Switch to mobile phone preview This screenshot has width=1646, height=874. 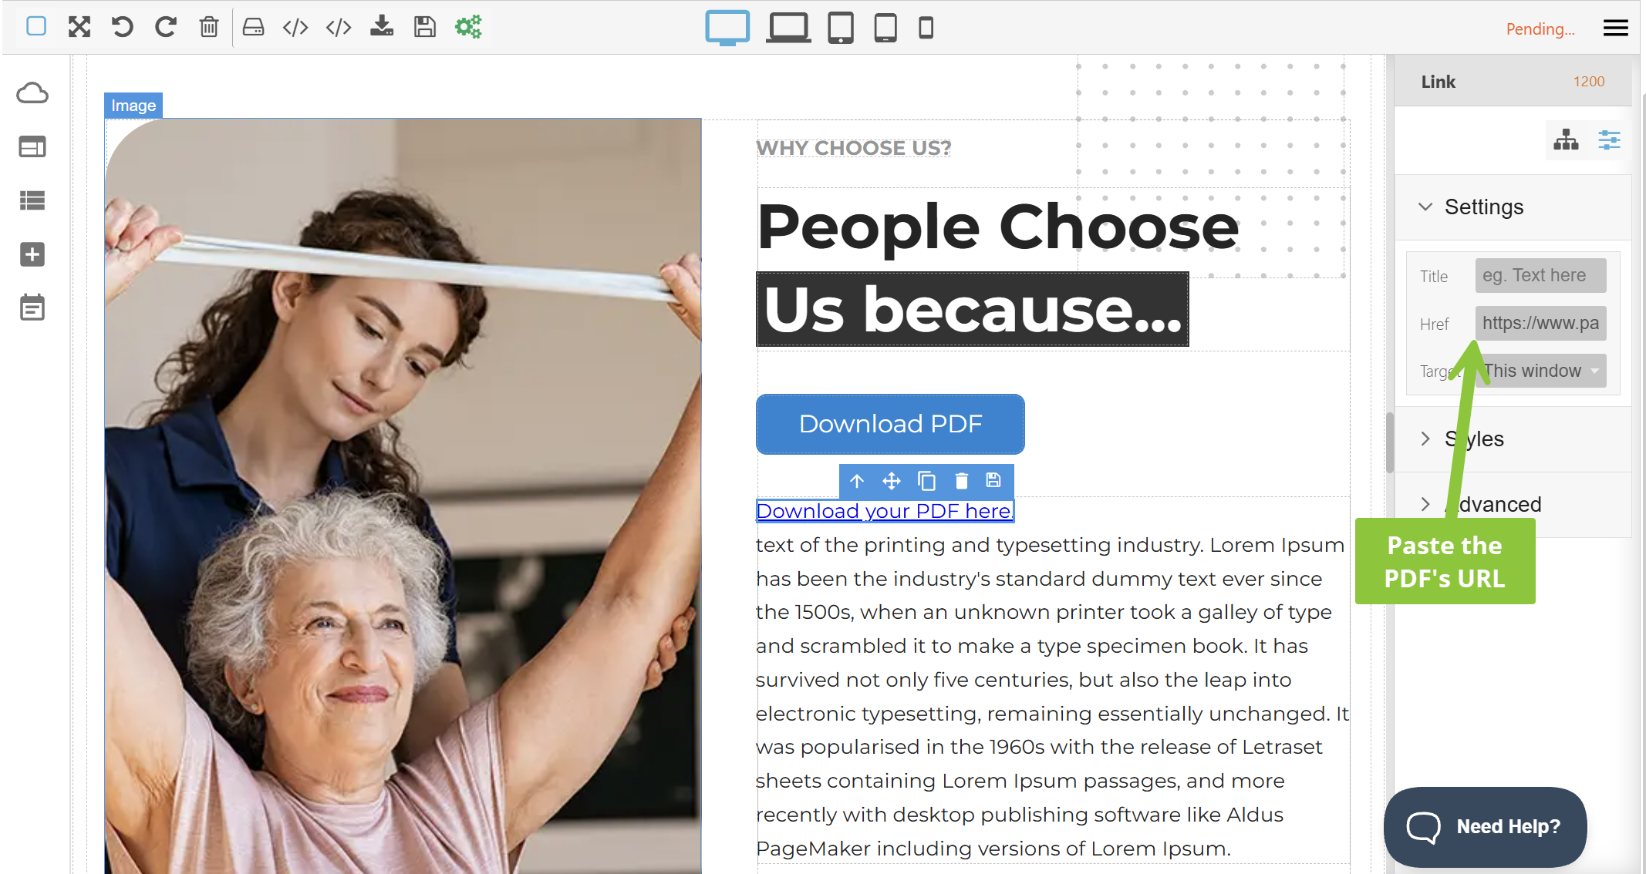click(926, 28)
